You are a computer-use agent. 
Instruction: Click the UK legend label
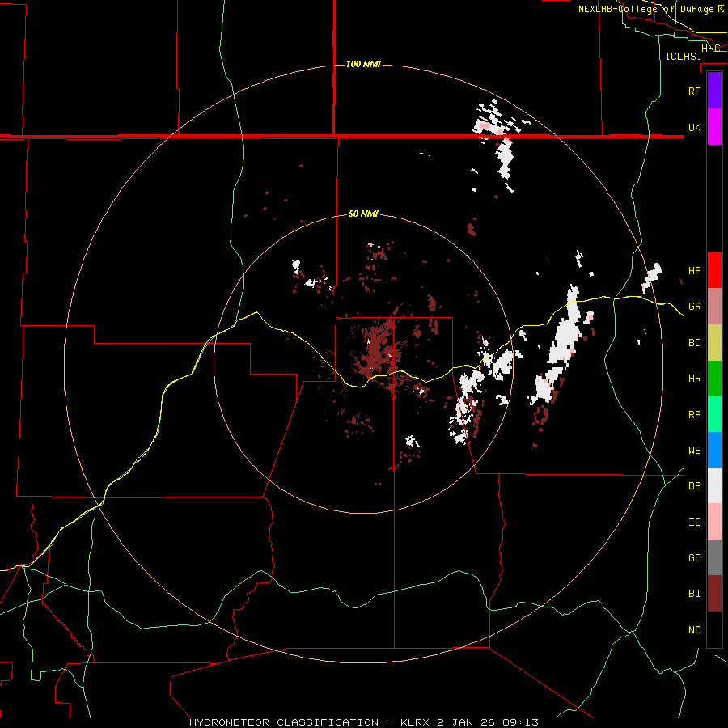pyautogui.click(x=695, y=127)
